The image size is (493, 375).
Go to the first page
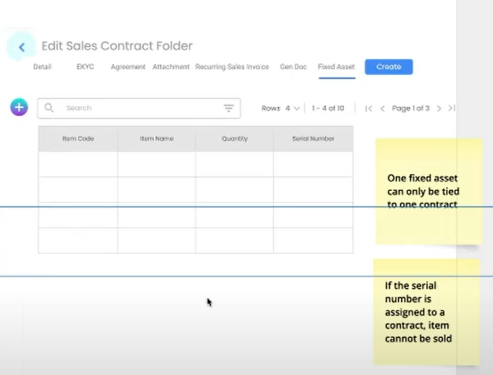click(x=369, y=108)
